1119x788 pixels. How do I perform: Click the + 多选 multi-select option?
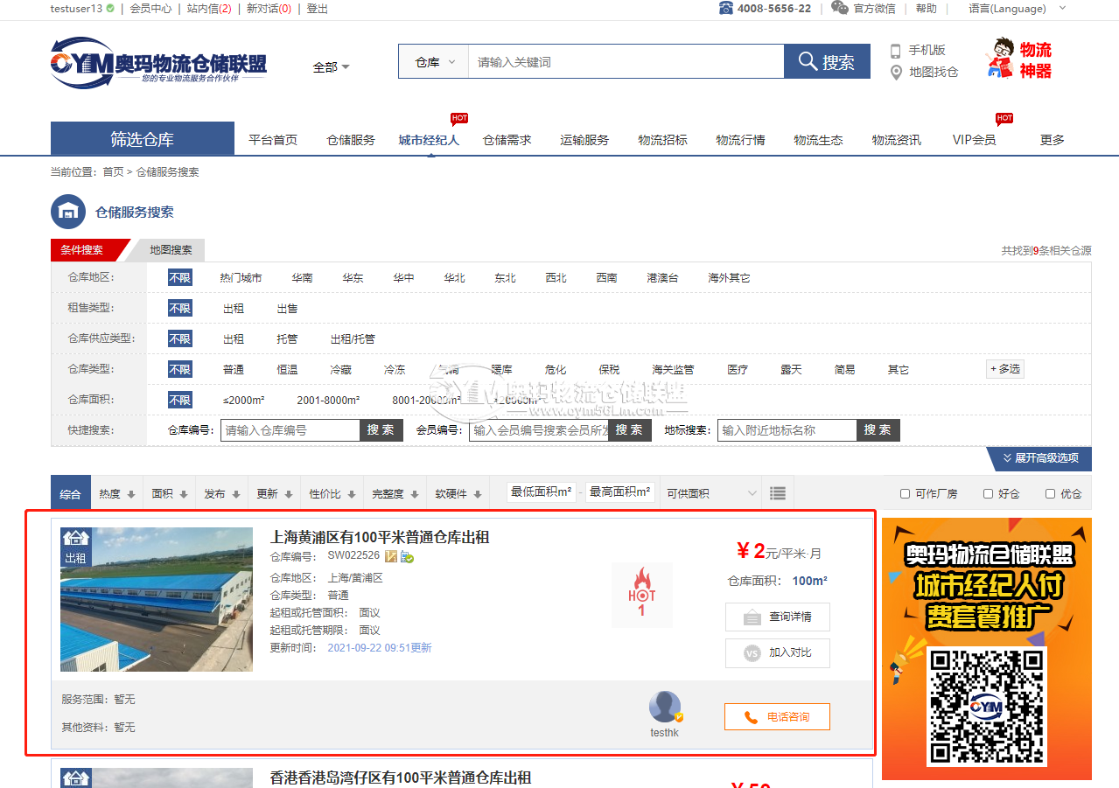coord(1005,369)
